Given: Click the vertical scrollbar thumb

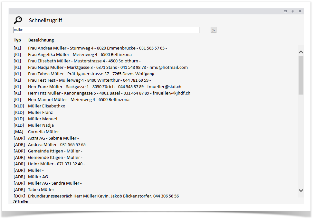Looking at the screenshot, I should pyautogui.click(x=301, y=75).
